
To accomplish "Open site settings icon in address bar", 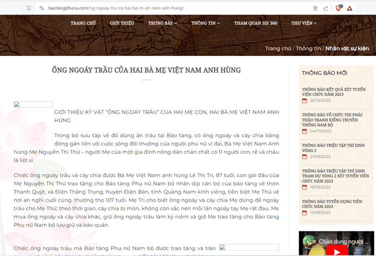I will click(x=42, y=8).
